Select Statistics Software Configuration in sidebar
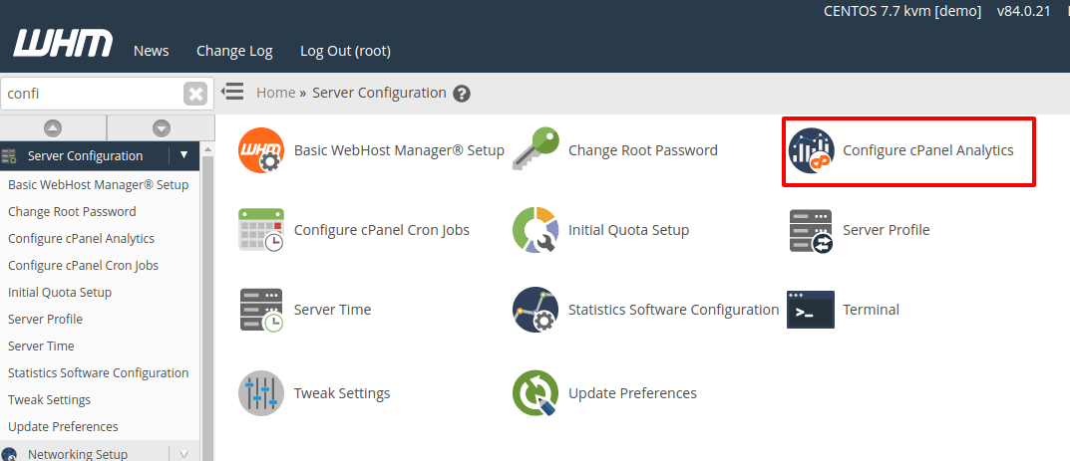Screen dimensions: 1070x461 (x=100, y=373)
